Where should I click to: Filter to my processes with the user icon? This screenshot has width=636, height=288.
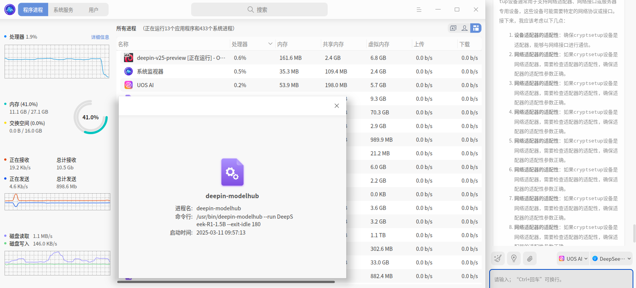[x=465, y=28]
